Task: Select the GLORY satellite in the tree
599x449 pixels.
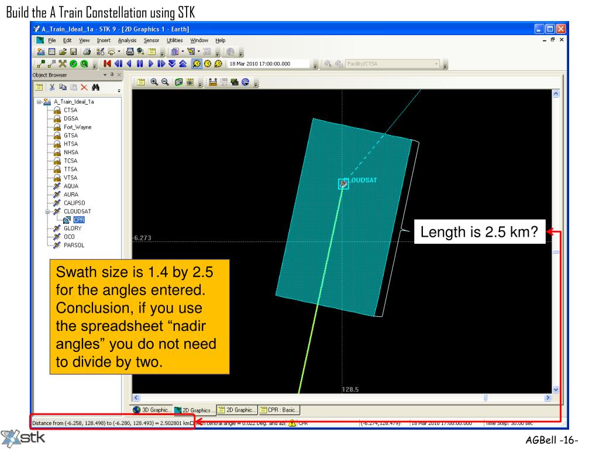Action: pyautogui.click(x=73, y=229)
